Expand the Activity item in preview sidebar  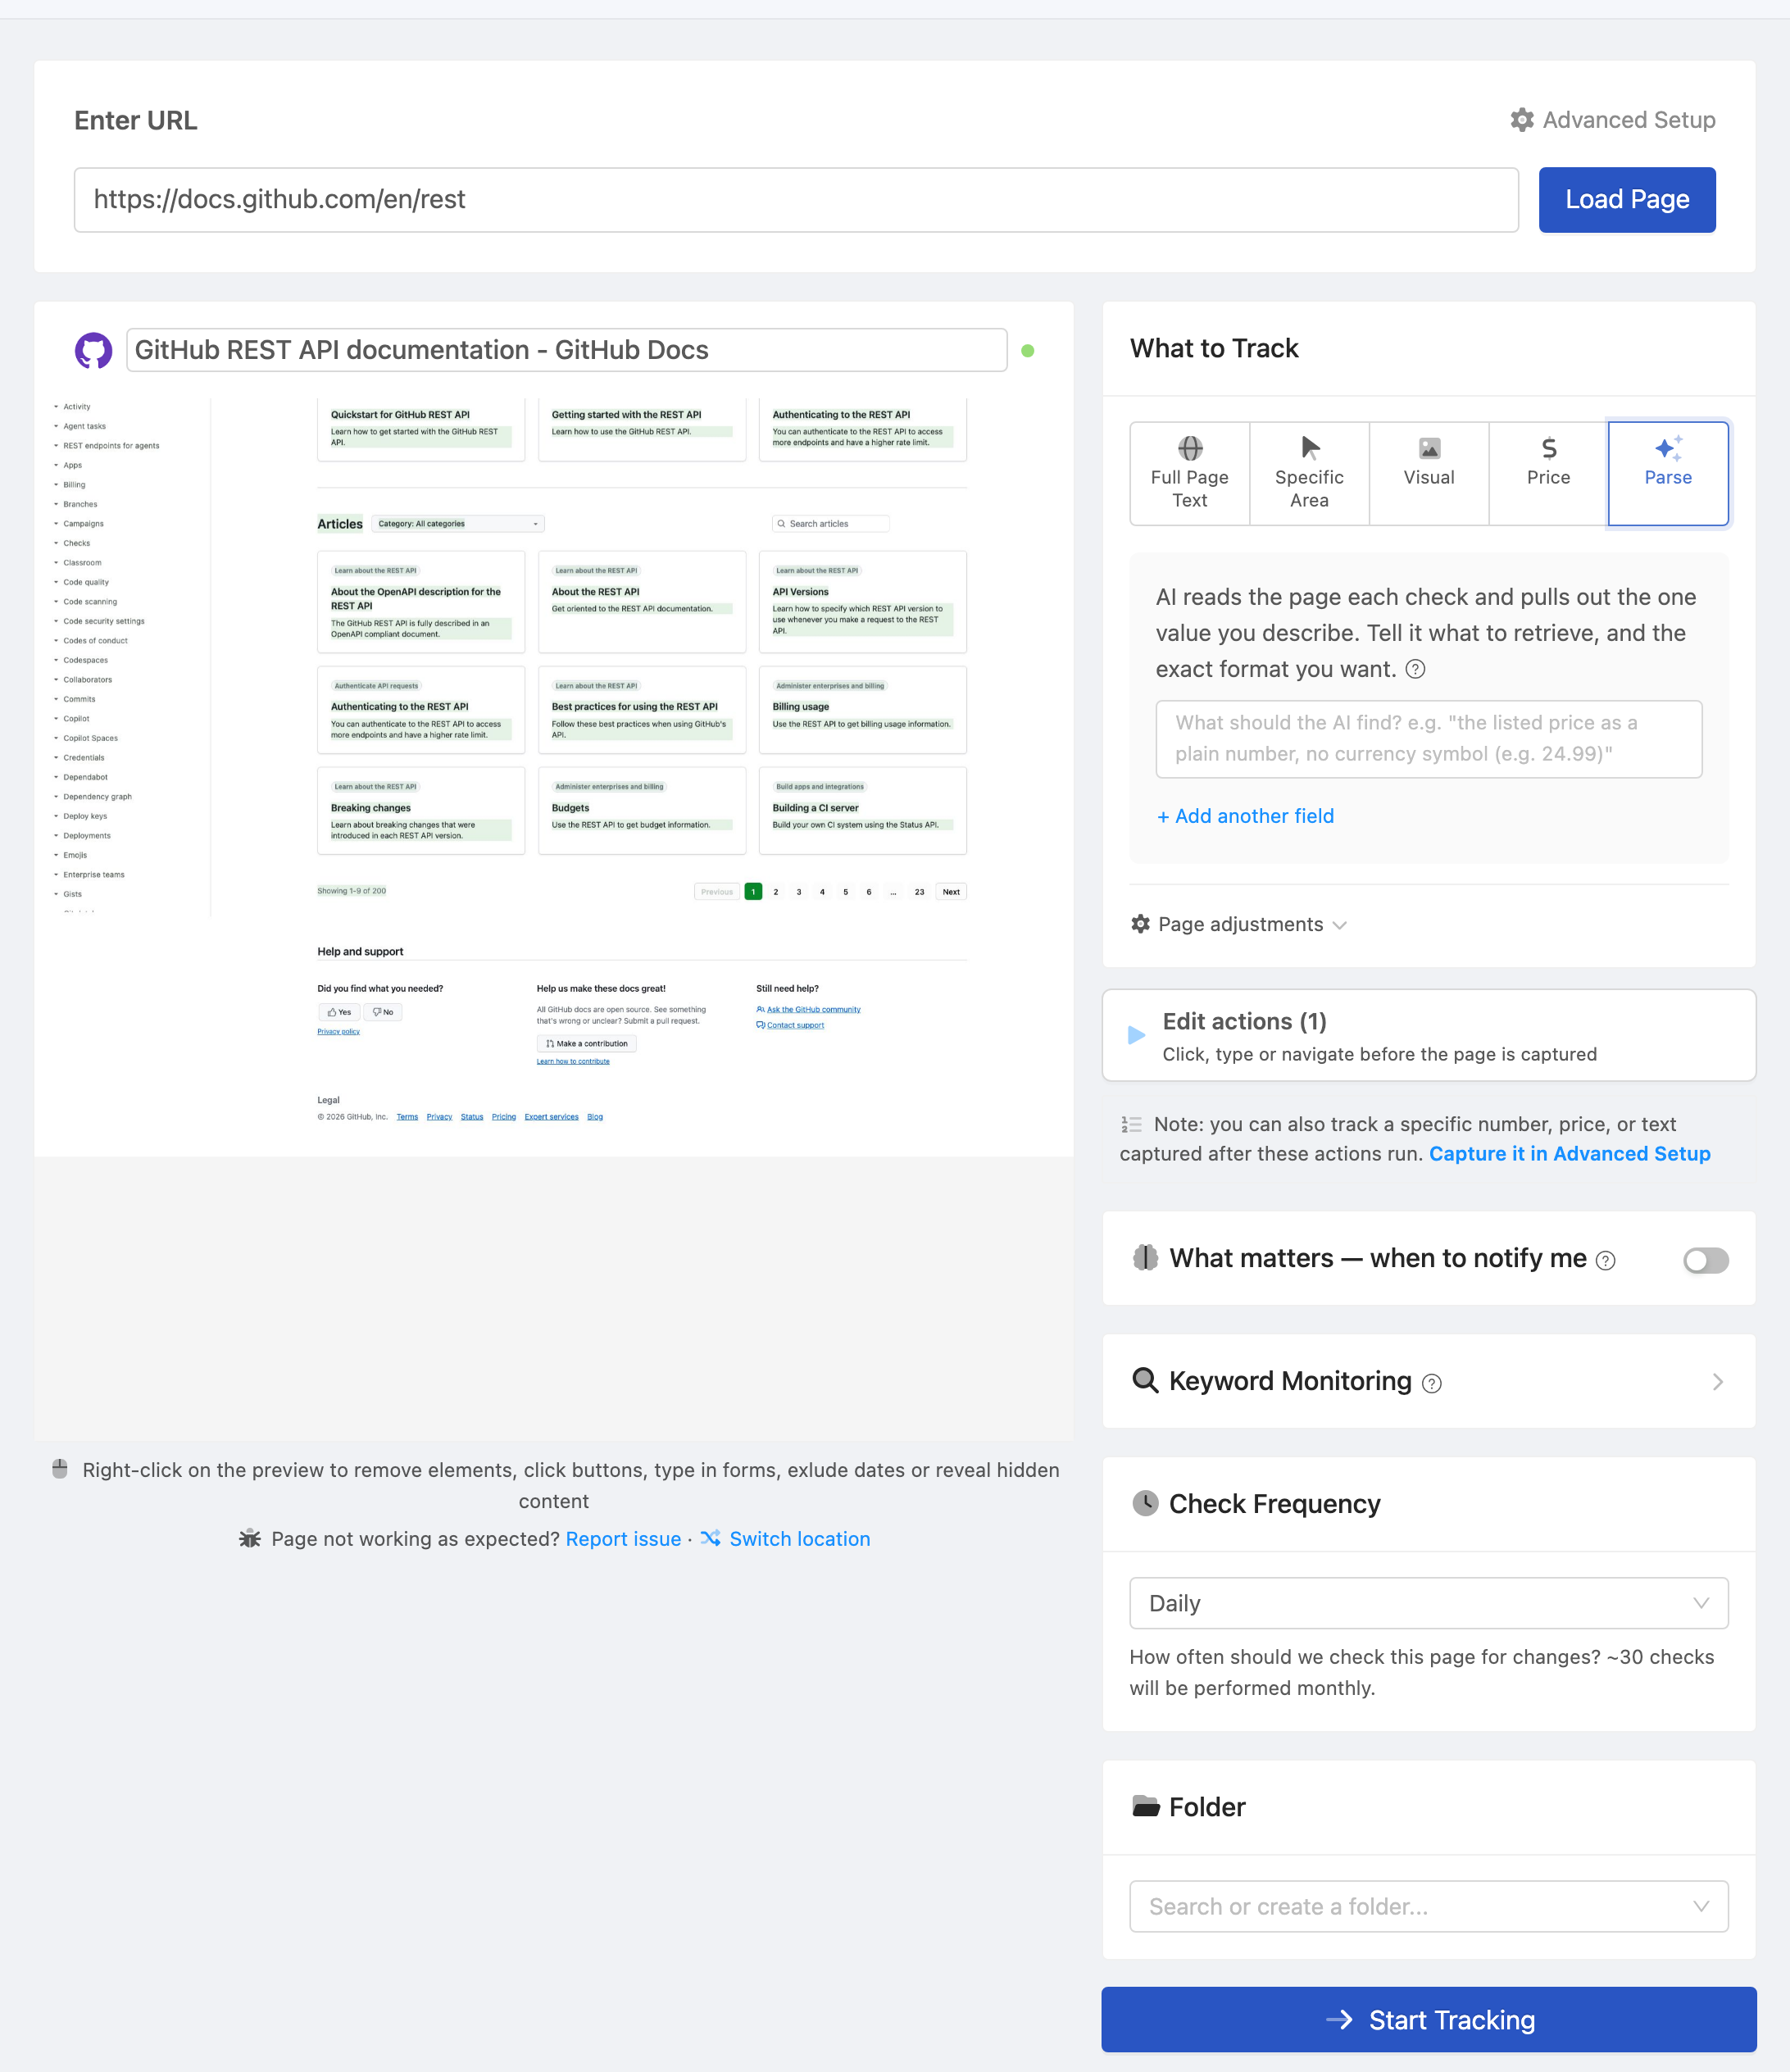(72, 406)
